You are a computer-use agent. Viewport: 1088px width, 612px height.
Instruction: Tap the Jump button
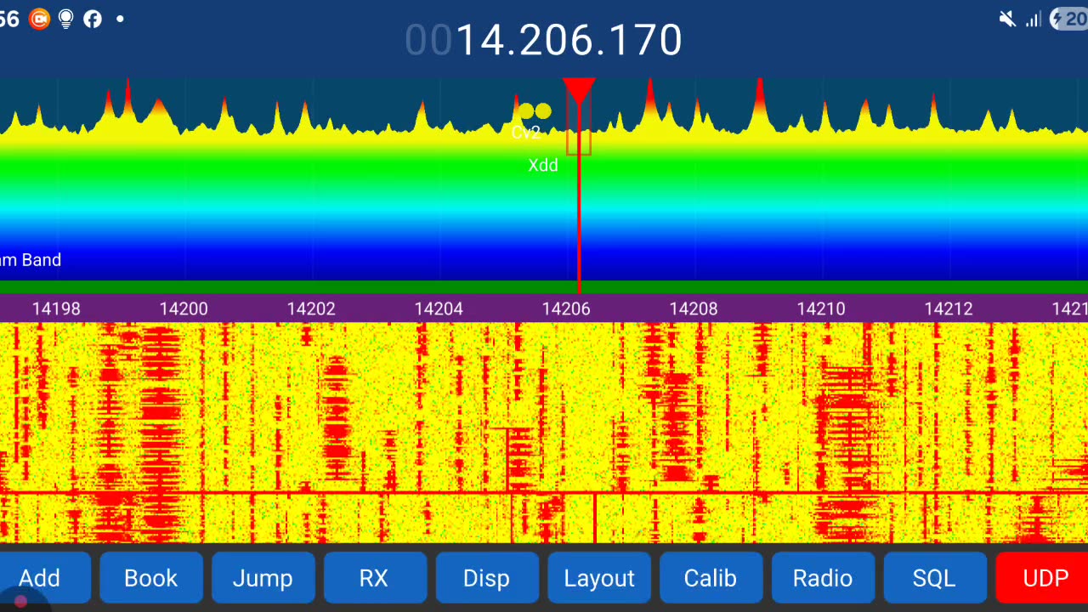(263, 578)
